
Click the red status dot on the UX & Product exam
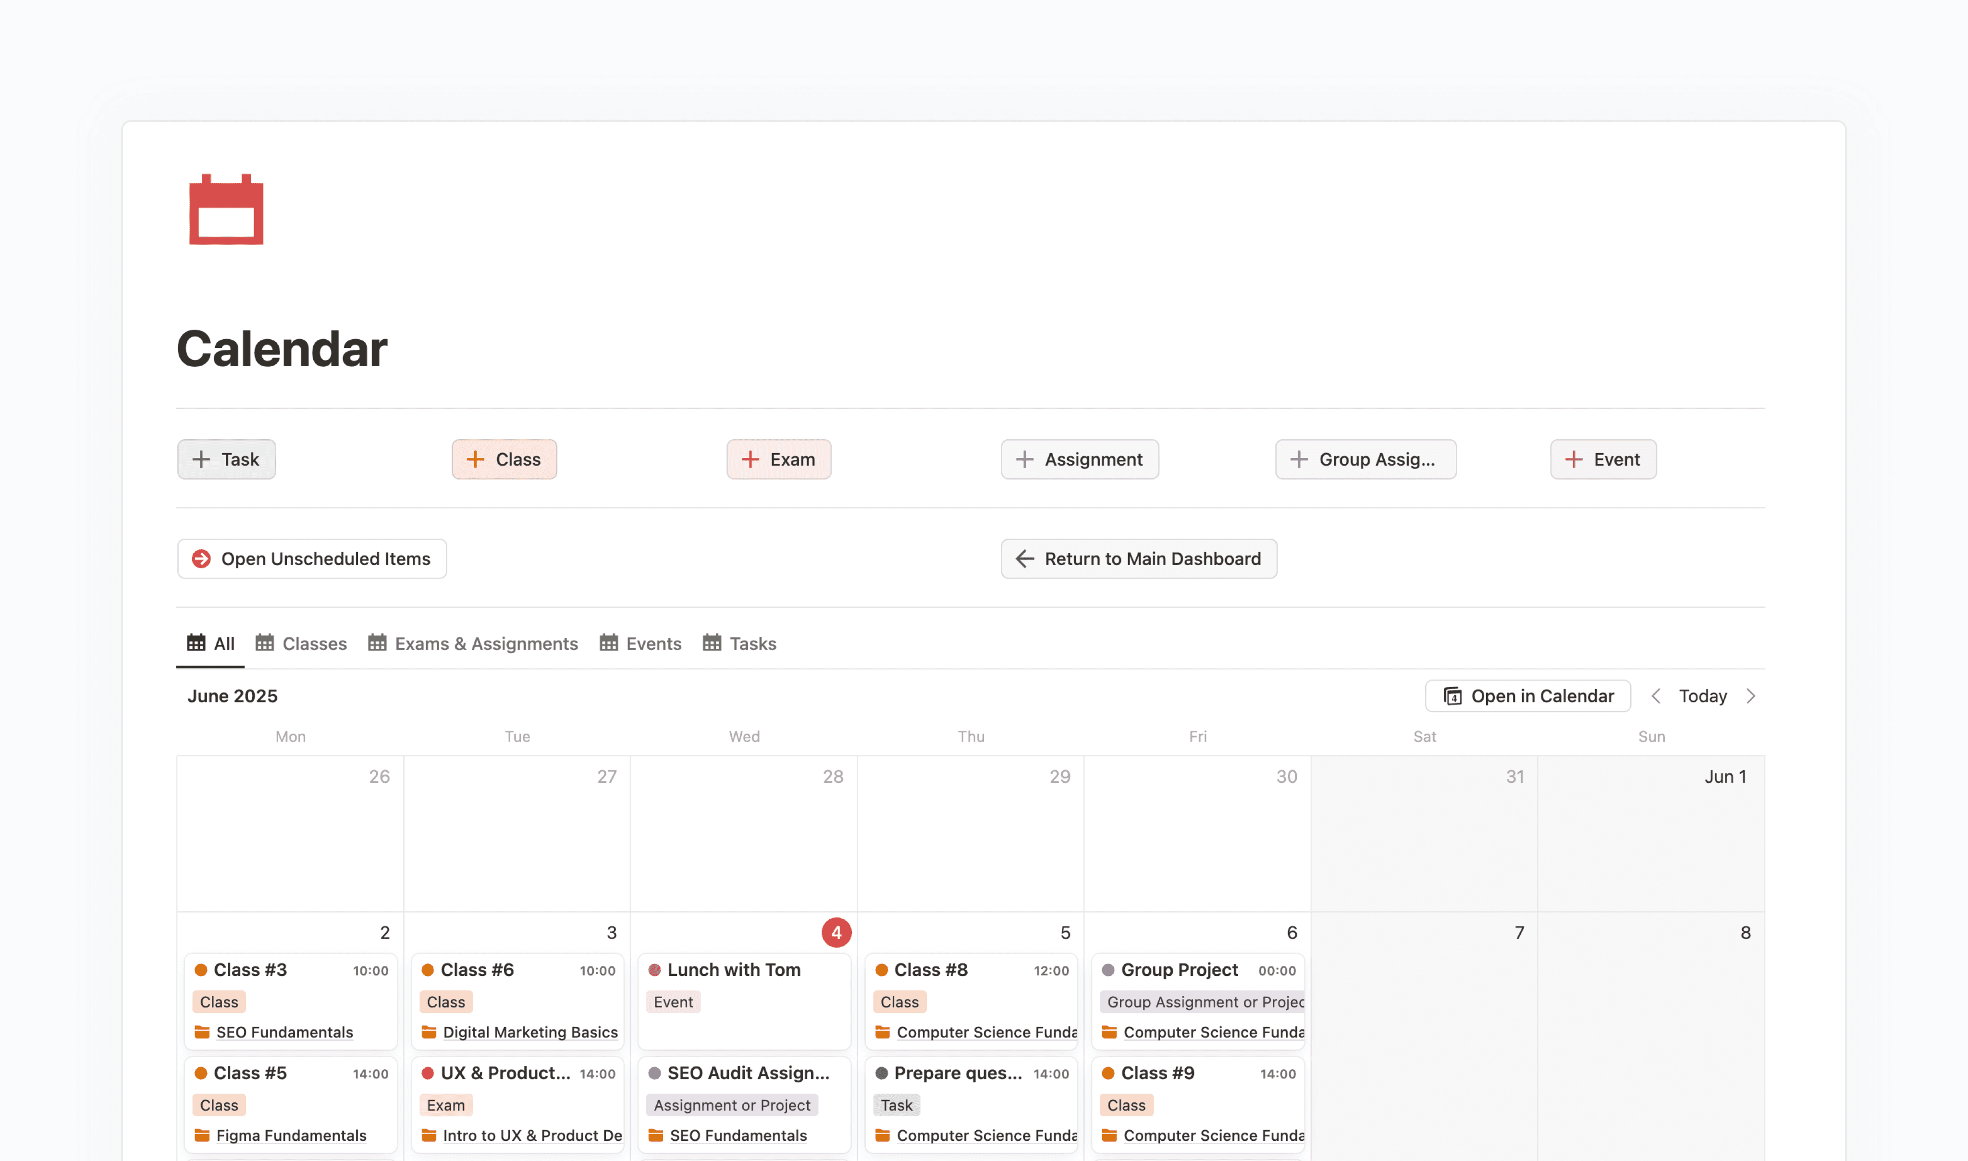pyautogui.click(x=427, y=1073)
